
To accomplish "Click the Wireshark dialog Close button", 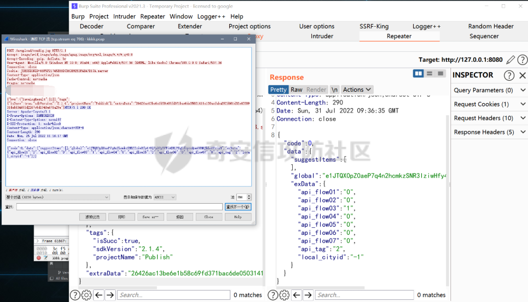I will pyautogui.click(x=209, y=217).
